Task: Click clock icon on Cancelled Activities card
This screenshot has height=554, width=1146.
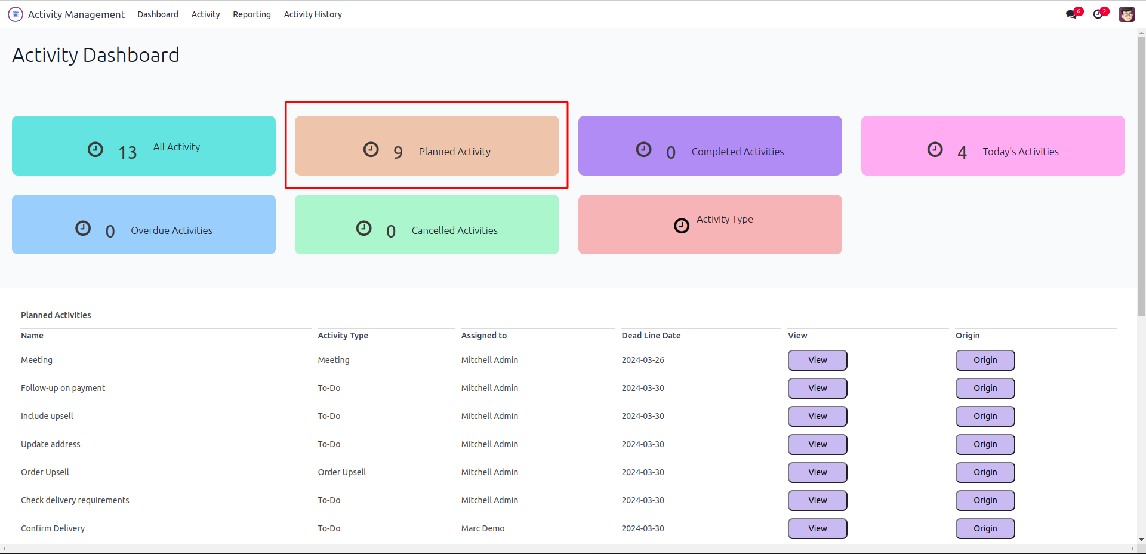Action: (363, 228)
